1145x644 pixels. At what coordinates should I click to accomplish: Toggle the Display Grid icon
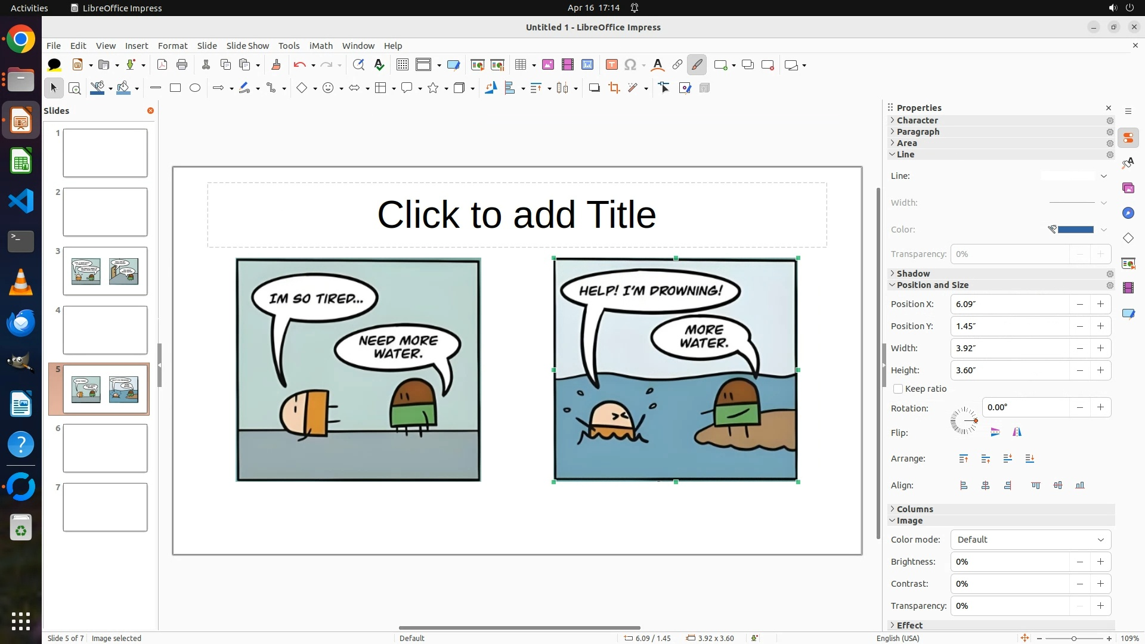403,65
